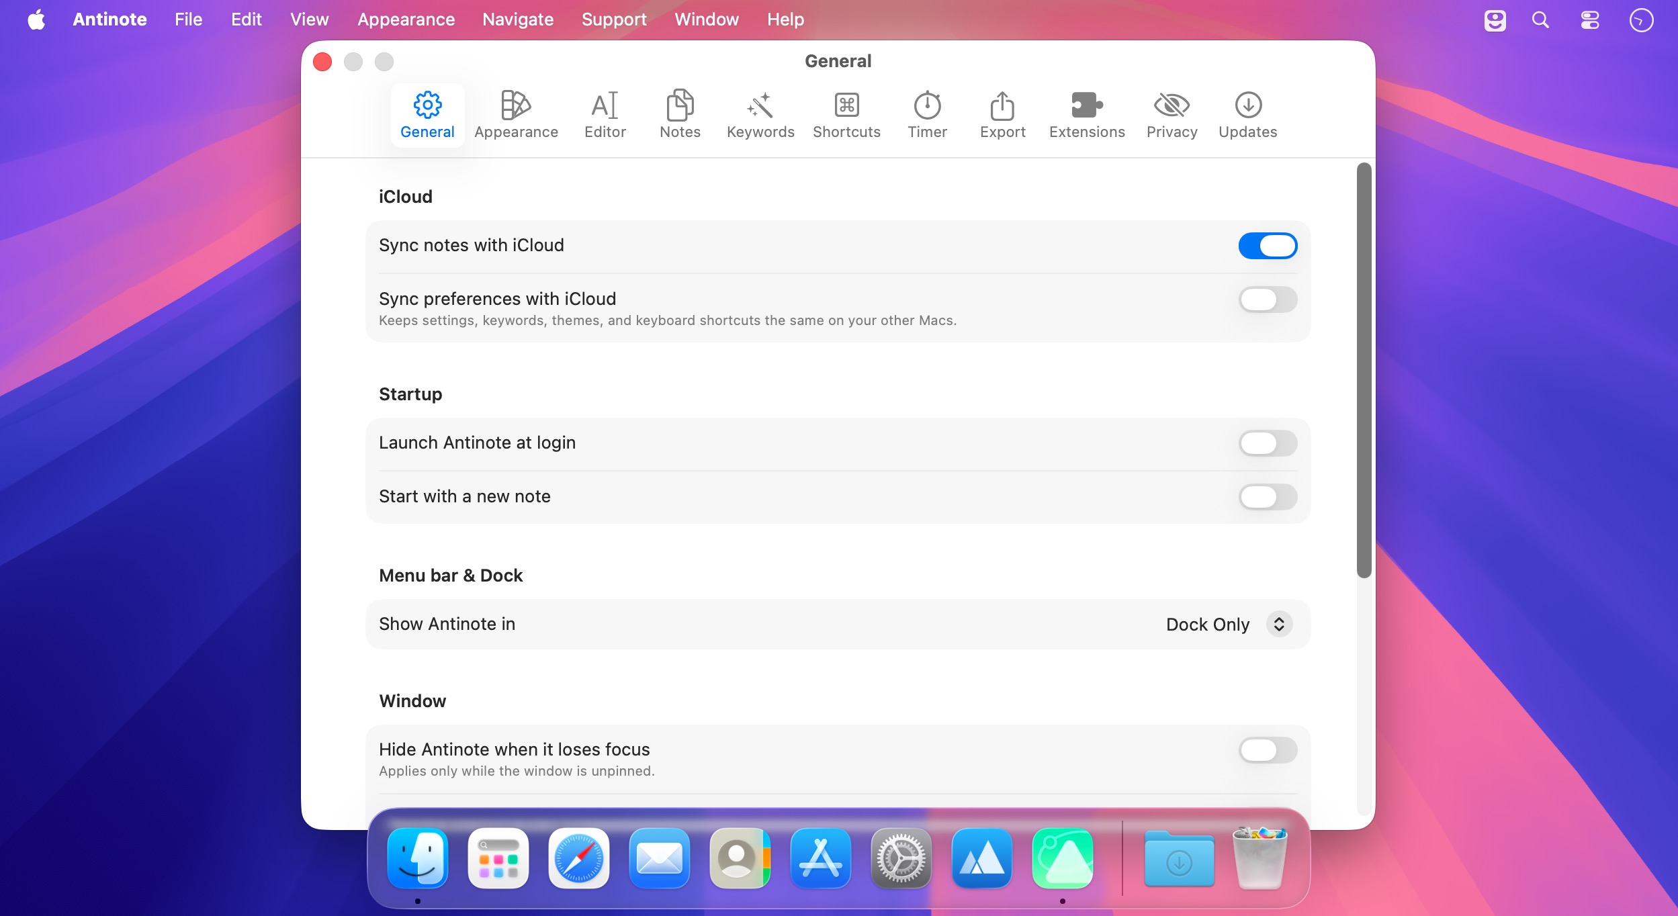The height and width of the screenshot is (916, 1678).
Task: Open System Settings from the Dock
Action: pos(901,858)
